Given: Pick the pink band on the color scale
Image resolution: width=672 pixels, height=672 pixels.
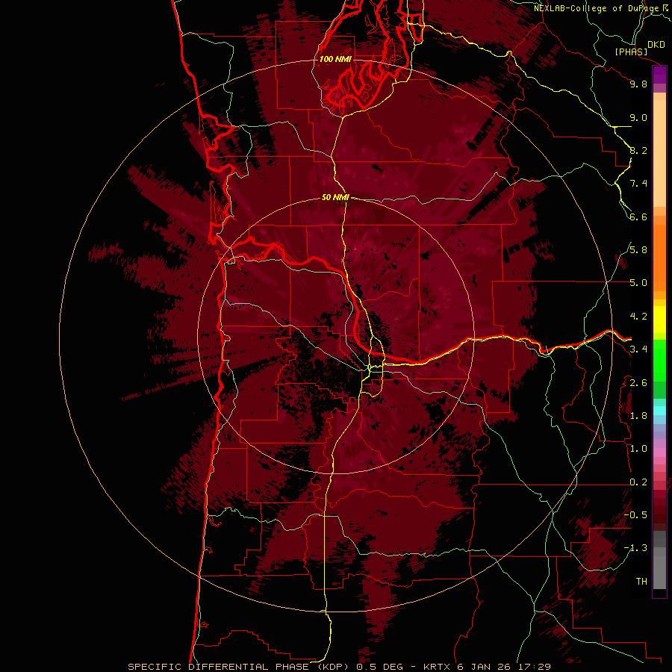Looking at the screenshot, I should pos(659,452).
